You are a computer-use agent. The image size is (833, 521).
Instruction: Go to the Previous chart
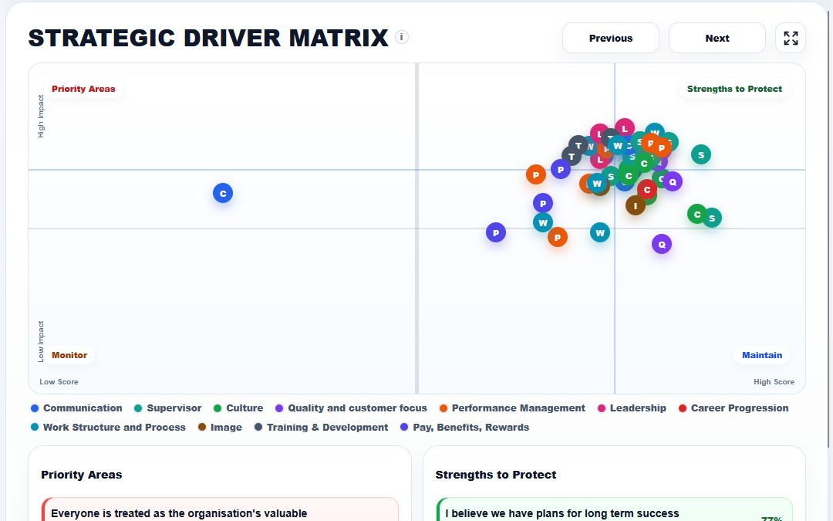pyautogui.click(x=611, y=39)
